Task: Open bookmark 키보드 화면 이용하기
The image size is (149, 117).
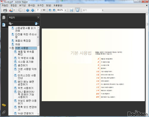Action: click(x=27, y=102)
